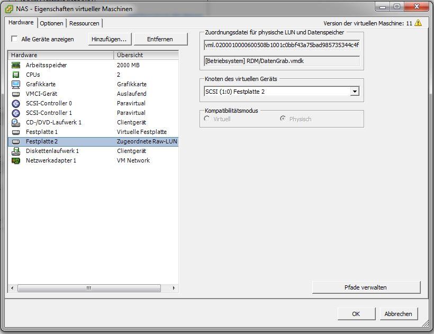Select the Grafikkarte hardware row label
The image size is (434, 334).
tap(41, 84)
